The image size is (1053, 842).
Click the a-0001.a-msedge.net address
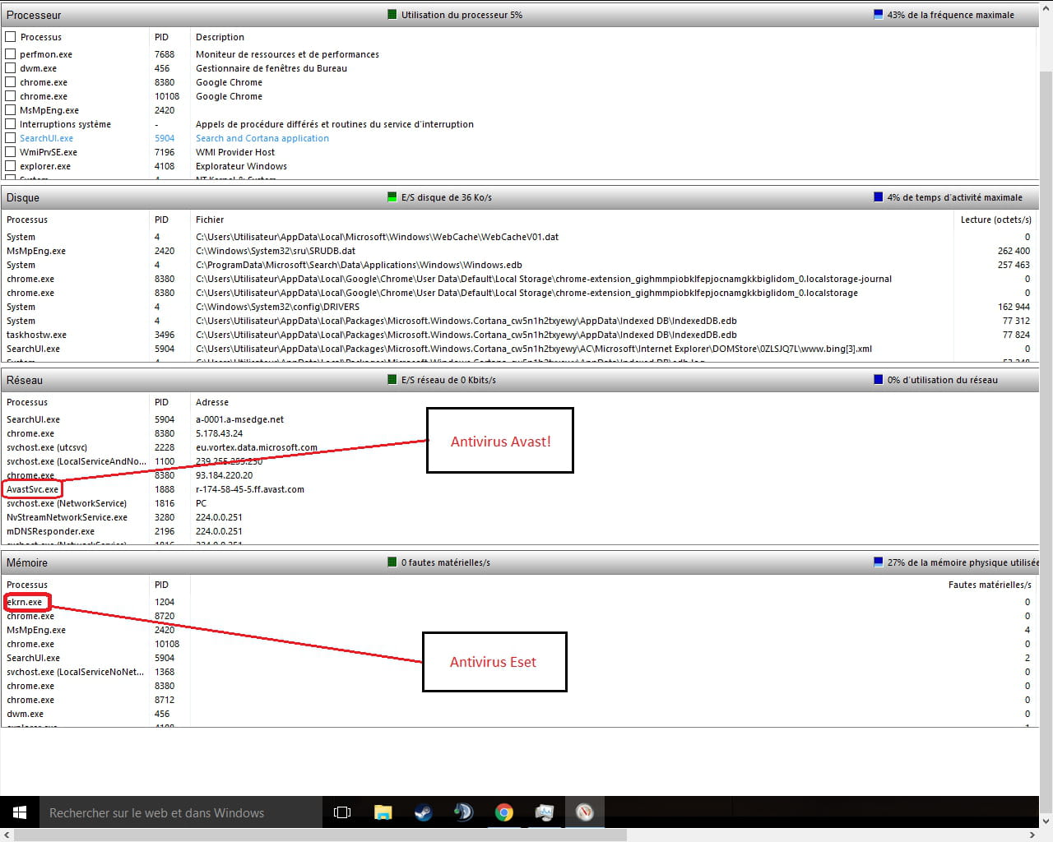click(239, 419)
